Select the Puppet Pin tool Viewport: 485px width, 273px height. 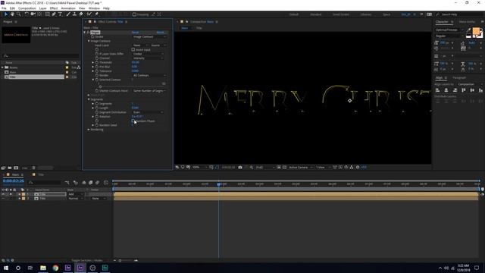[96, 14]
